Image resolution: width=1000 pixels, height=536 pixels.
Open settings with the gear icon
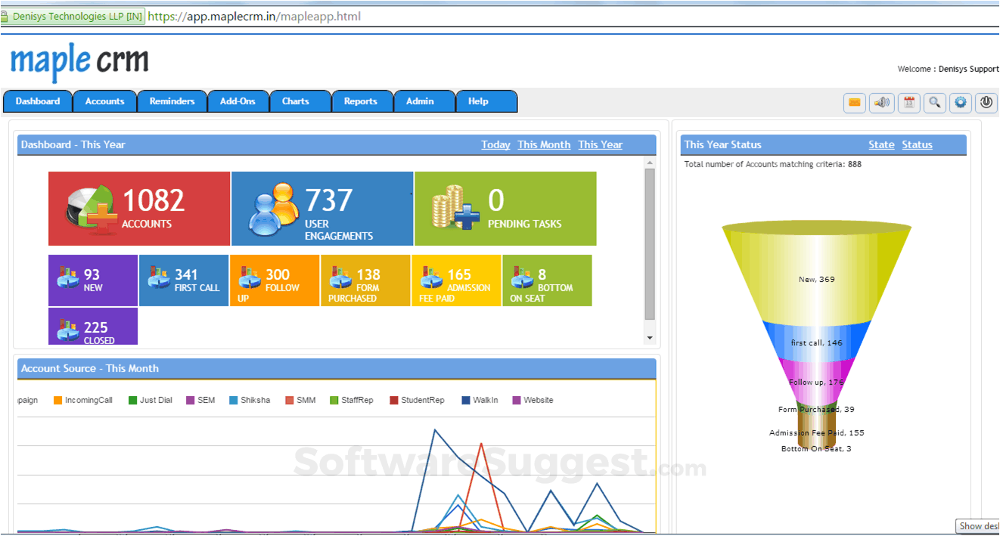961,103
